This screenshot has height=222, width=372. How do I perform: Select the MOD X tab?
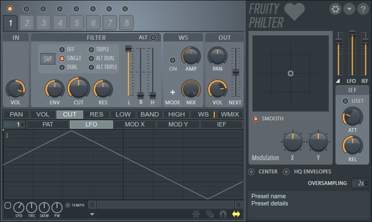pos(135,125)
